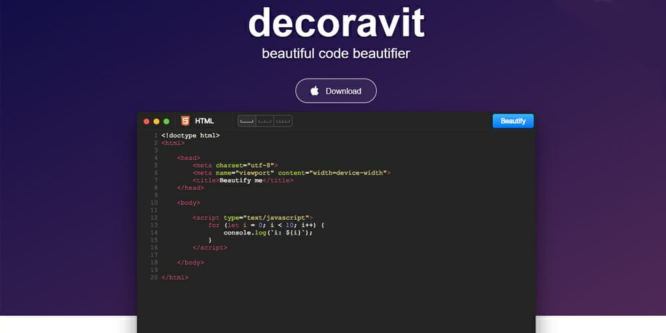Click the decoravit title heading
The image size is (666, 333).
click(336, 22)
